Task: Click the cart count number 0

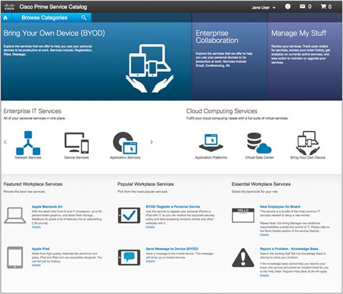Action: pyautogui.click(x=330, y=7)
